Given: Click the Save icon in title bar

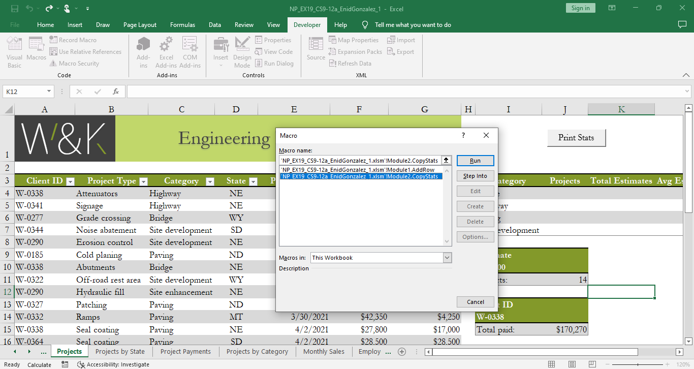Looking at the screenshot, I should point(15,8).
